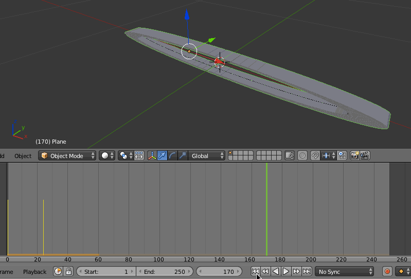
Task: Select the translate manipulator arrow icon
Action: 163,156
